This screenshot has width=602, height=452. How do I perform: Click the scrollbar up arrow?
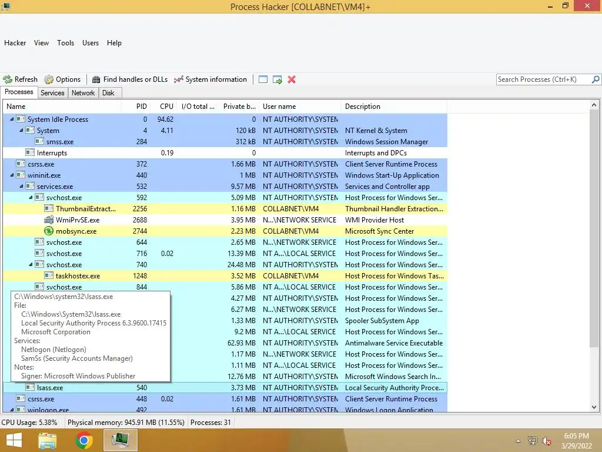(594, 105)
